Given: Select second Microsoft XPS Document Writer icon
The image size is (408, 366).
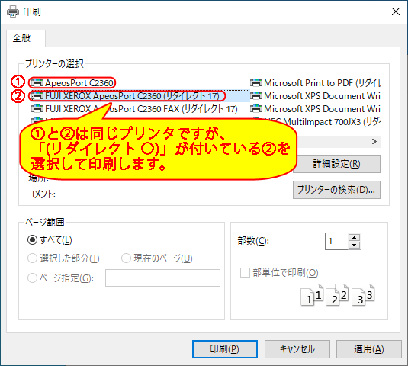Looking at the screenshot, I should (x=256, y=108).
